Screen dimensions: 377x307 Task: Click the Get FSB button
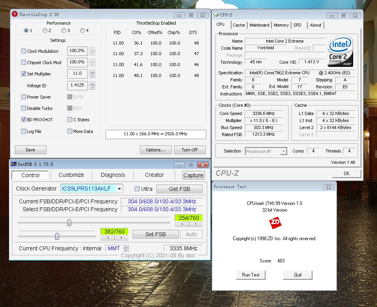pos(180,189)
